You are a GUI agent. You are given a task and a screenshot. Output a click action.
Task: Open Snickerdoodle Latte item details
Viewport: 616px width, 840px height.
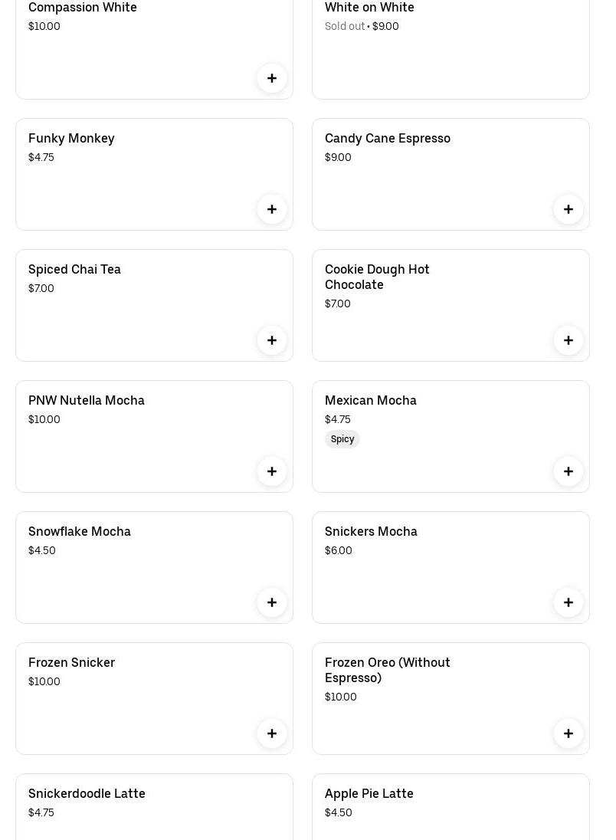[87, 794]
